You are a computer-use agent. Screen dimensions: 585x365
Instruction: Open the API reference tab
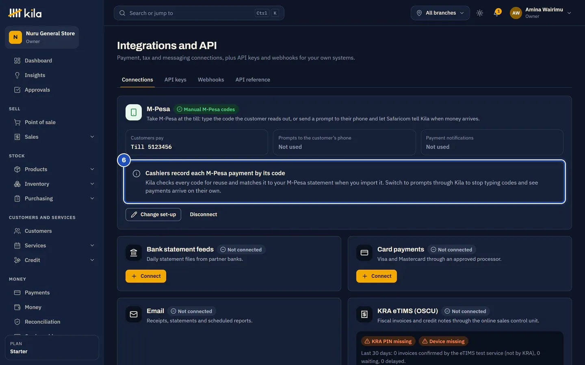click(253, 80)
